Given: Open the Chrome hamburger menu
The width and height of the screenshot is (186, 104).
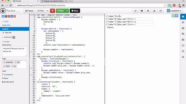Looking at the screenshot, I should (183, 5).
